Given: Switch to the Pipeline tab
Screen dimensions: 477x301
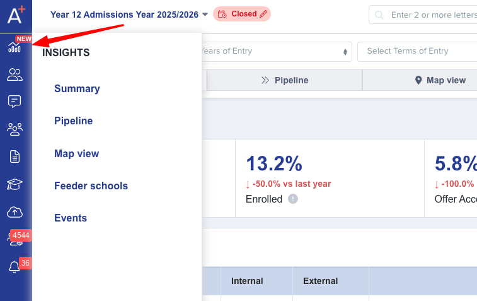Looking at the screenshot, I should click(x=285, y=80).
